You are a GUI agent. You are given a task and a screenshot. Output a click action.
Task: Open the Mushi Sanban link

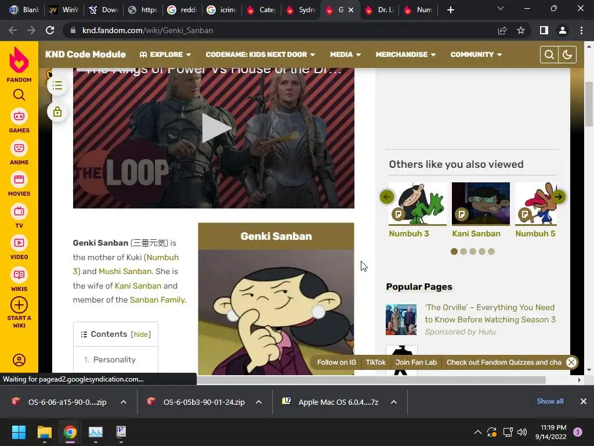pyautogui.click(x=125, y=272)
